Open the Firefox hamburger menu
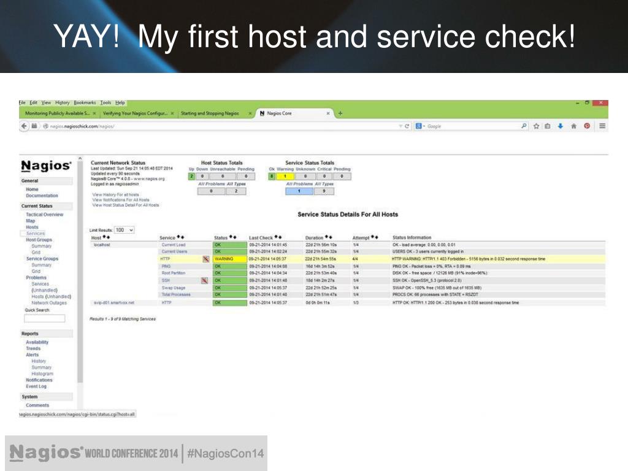The width and height of the screenshot is (628, 471). pos(602,126)
